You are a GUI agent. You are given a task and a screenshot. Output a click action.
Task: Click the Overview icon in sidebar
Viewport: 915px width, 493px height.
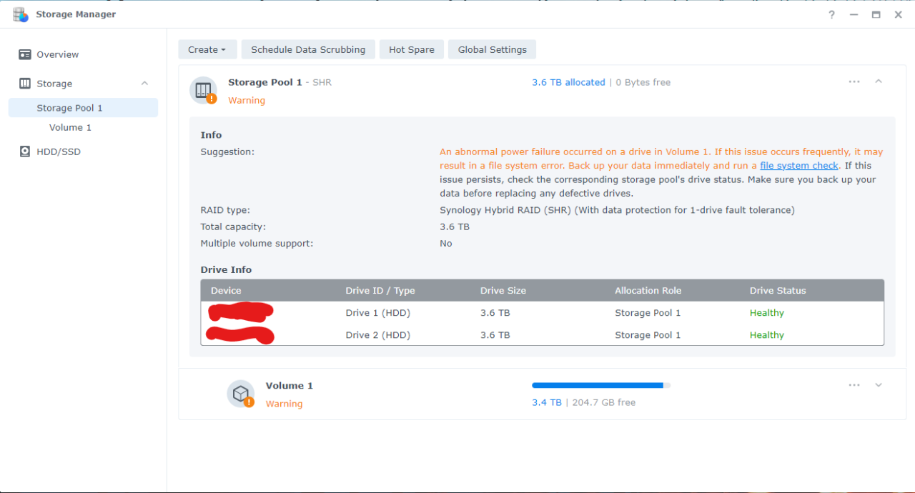click(25, 54)
